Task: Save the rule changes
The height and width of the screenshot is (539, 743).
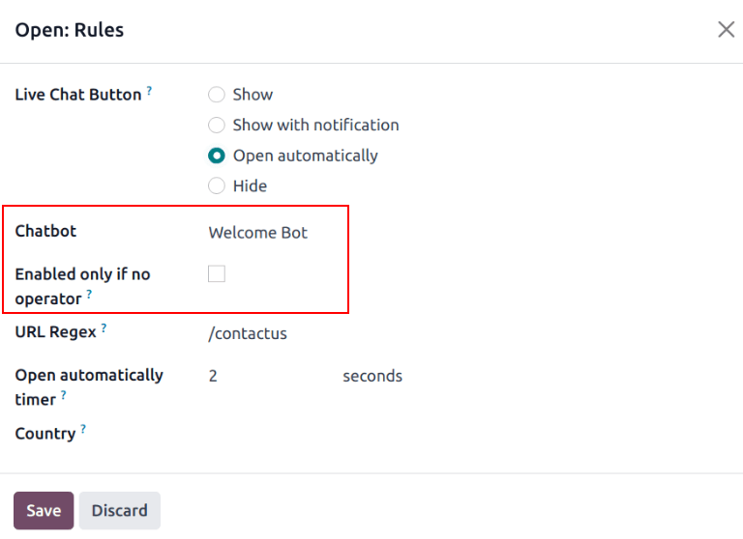Action: (x=44, y=511)
